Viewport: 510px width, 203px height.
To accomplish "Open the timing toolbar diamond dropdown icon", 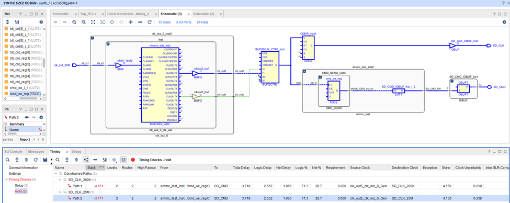I will pyautogui.click(x=115, y=160).
